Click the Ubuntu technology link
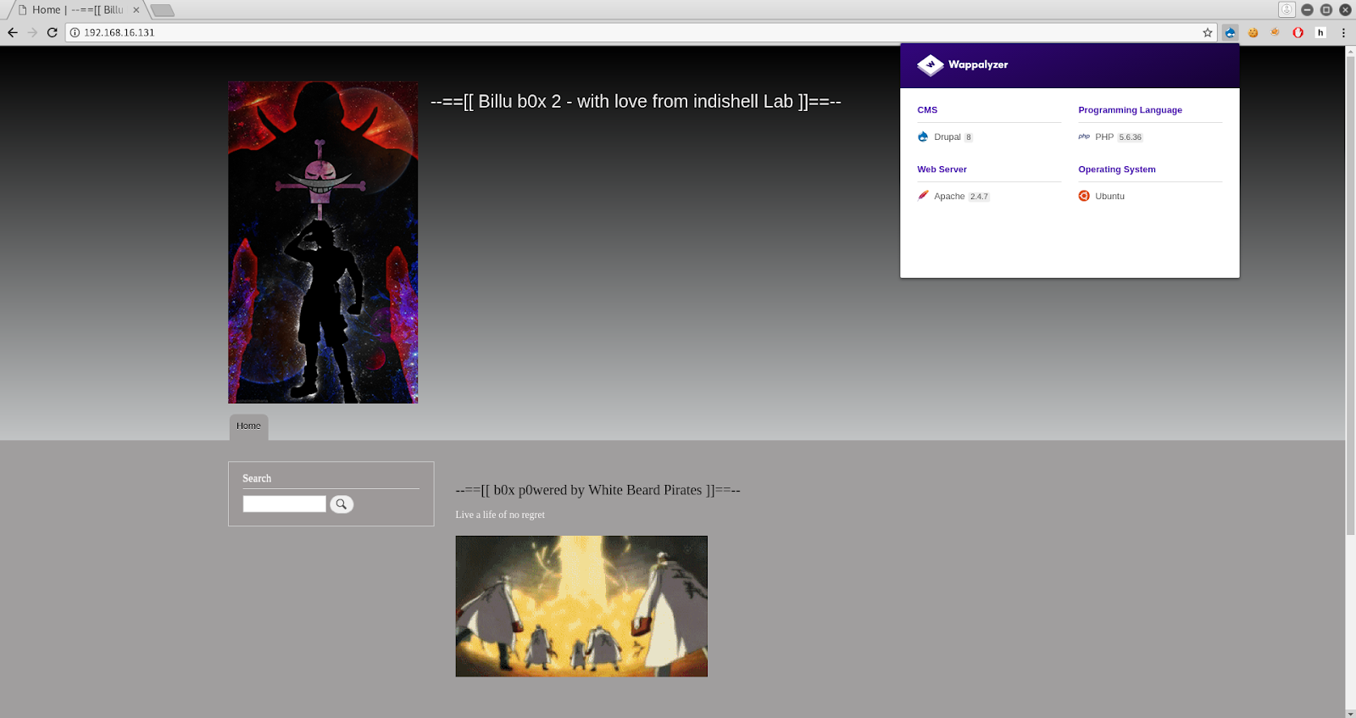 click(1109, 196)
